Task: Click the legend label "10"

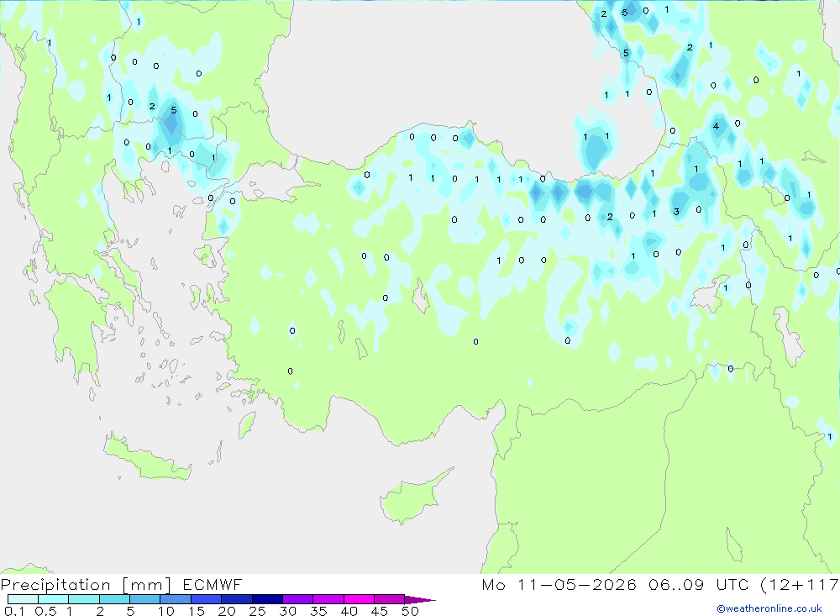Action: coord(166,611)
